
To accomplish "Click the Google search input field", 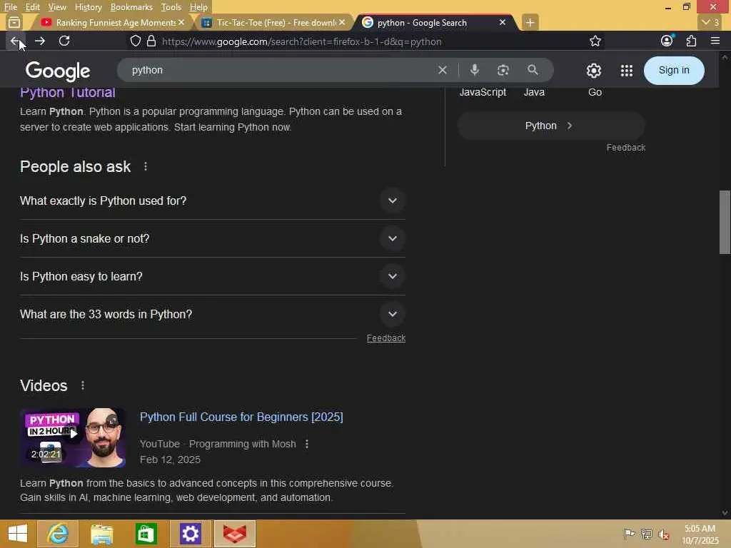I will pyautogui.click(x=280, y=71).
